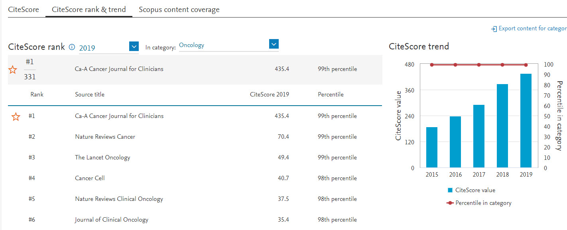Click the 2019 bar in the CiteScore trend chart
The height and width of the screenshot is (230, 567).
[526, 120]
